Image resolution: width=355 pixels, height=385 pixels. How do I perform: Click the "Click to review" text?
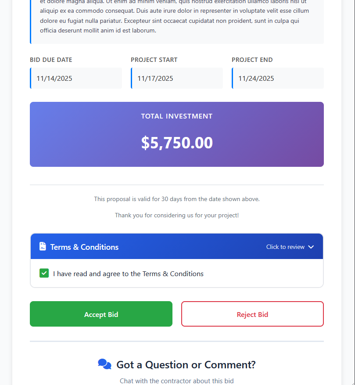click(x=285, y=247)
